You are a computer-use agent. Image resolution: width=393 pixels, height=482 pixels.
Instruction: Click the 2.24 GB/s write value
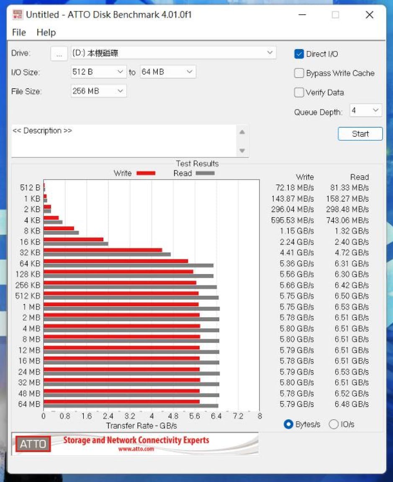tap(297, 242)
